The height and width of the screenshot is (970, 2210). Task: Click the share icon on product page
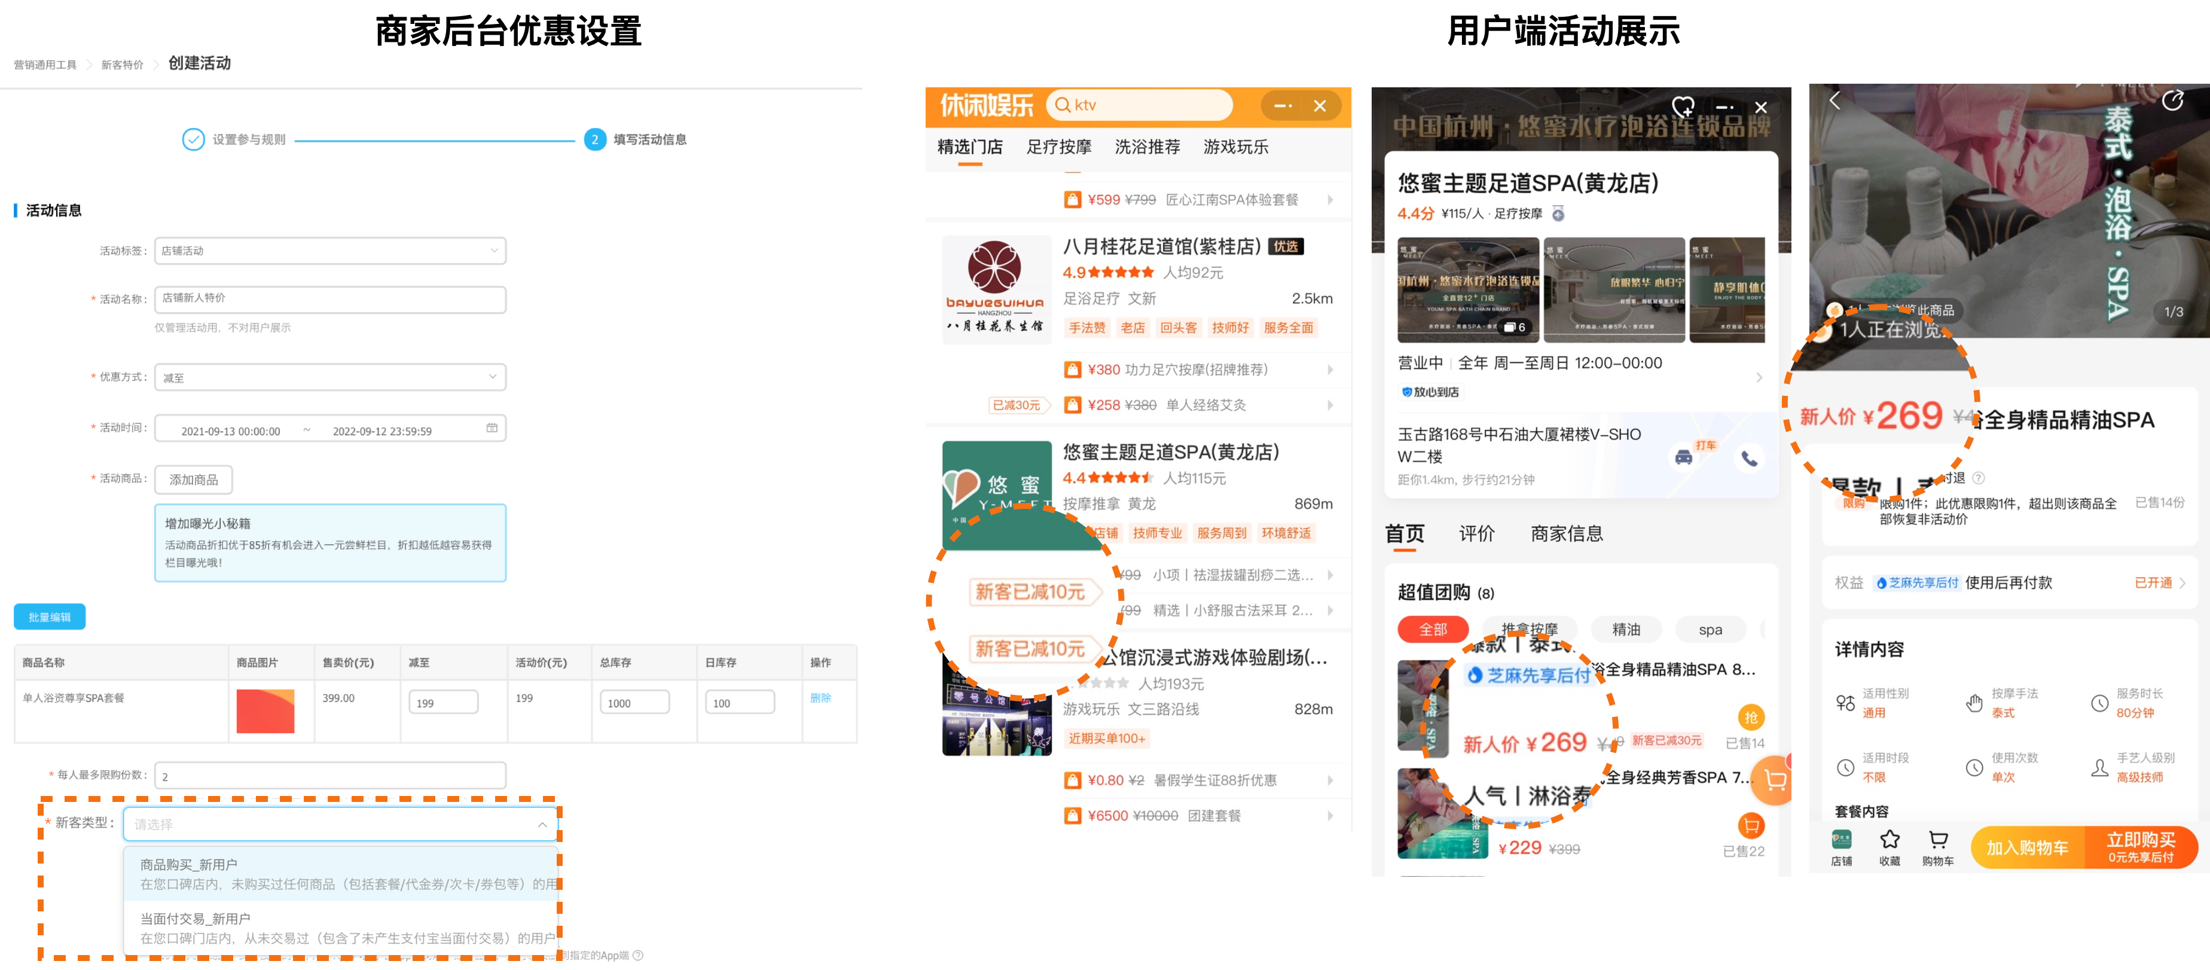pyautogui.click(x=2172, y=100)
